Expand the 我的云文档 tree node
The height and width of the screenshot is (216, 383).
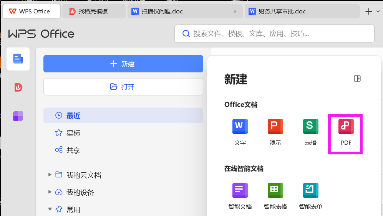(50, 175)
